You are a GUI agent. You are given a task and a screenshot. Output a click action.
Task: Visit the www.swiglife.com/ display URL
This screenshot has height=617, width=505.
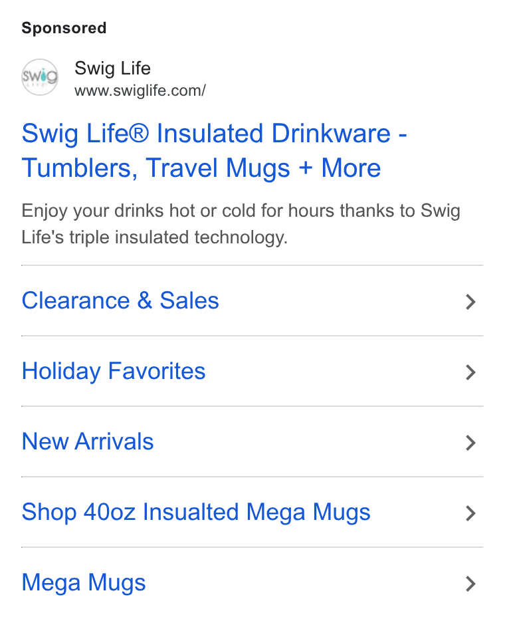pyautogui.click(x=140, y=91)
